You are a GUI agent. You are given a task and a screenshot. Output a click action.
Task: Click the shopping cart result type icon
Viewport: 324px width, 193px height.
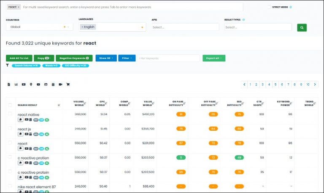pyautogui.click(x=68, y=85)
